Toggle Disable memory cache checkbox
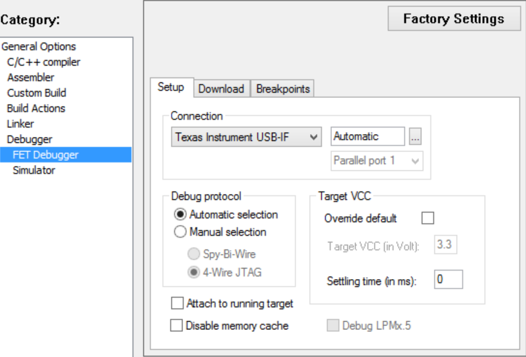The width and height of the screenshot is (526, 357). [177, 325]
